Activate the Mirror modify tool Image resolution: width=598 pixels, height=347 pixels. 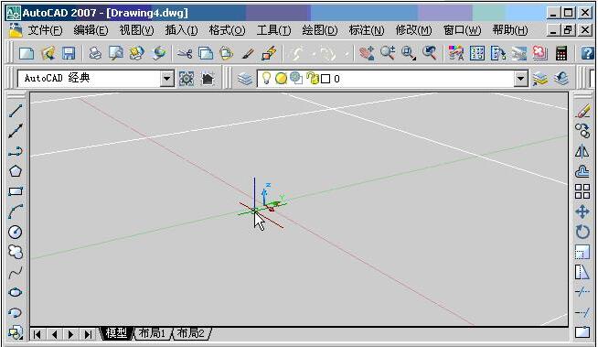tap(582, 152)
